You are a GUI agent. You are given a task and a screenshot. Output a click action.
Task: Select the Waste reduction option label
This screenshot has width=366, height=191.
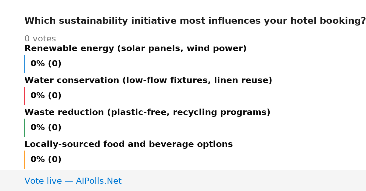coord(147,113)
